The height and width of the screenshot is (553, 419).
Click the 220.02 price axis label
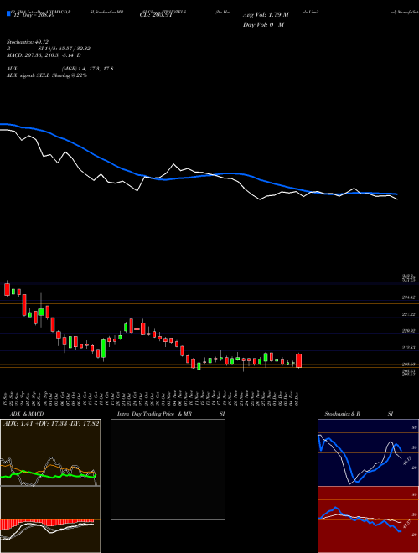(x=410, y=331)
